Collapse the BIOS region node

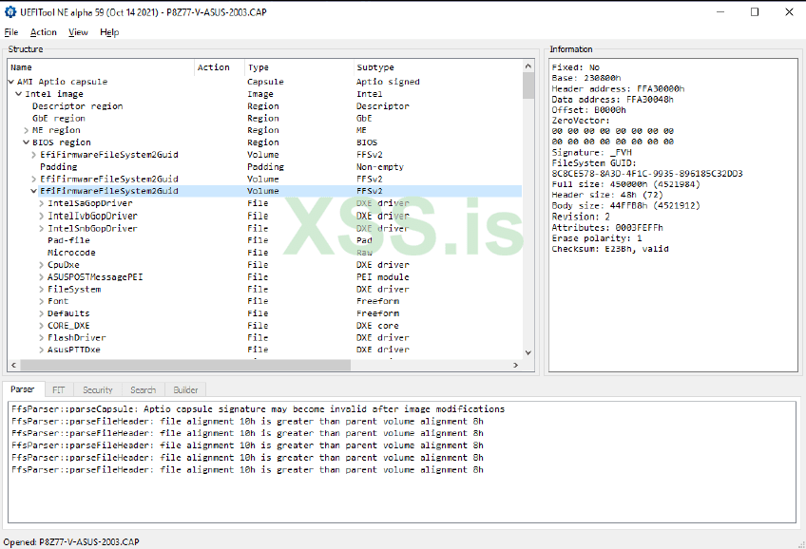click(x=27, y=142)
